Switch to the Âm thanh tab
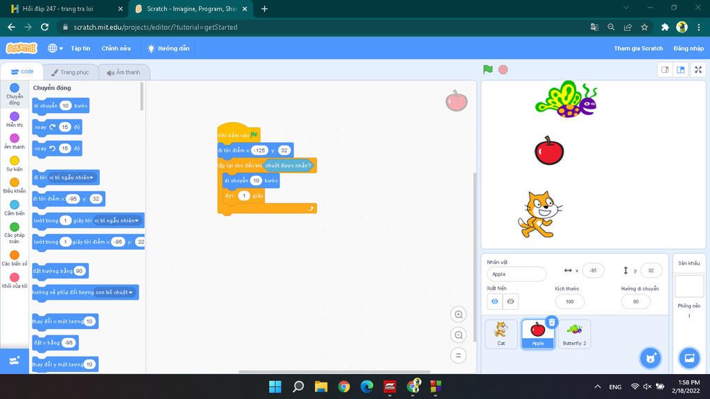Image resolution: width=710 pixels, height=399 pixels. pos(123,72)
